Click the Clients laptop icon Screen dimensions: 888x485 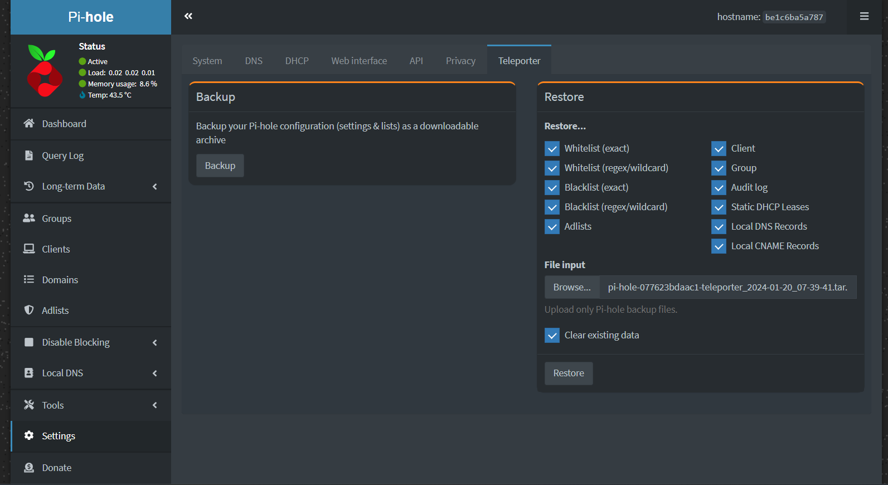29,249
